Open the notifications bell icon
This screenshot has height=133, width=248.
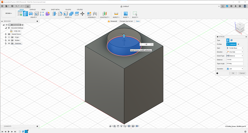tap(236, 6)
